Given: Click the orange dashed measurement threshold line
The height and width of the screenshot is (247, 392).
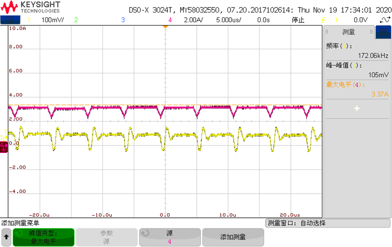Looking at the screenshot, I should pos(165,105).
